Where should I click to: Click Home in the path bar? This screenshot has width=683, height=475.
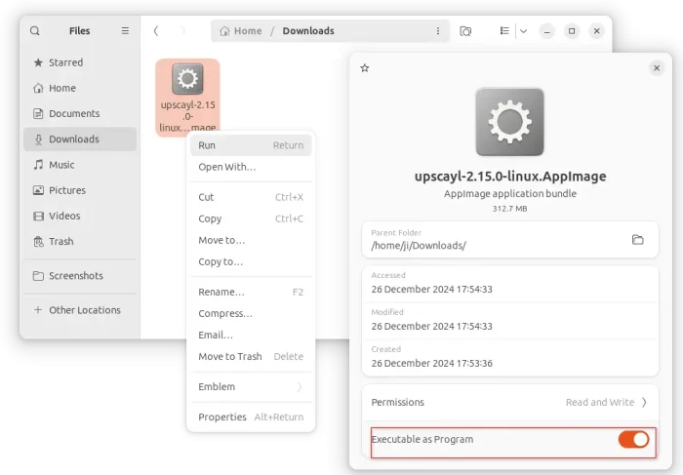click(x=241, y=31)
